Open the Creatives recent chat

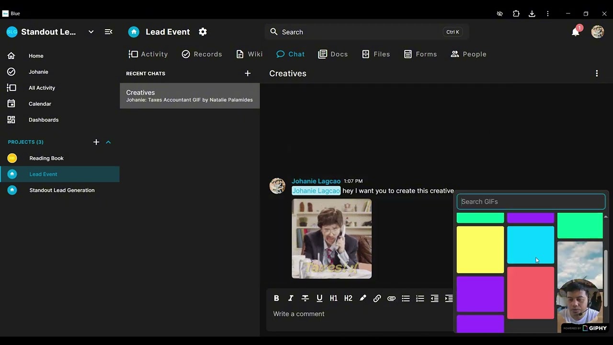(190, 96)
